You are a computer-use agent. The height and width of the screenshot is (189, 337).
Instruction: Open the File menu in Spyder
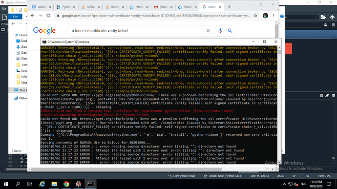click(x=4, y=9)
